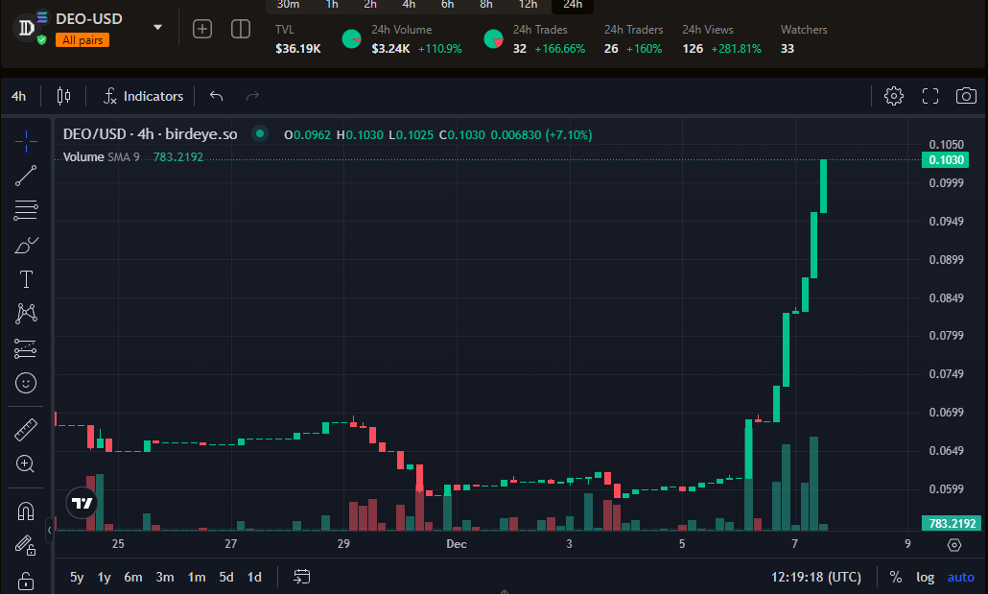Viewport: 988px width, 594px height.
Task: Open the price axis settings gear
Action: tap(954, 545)
